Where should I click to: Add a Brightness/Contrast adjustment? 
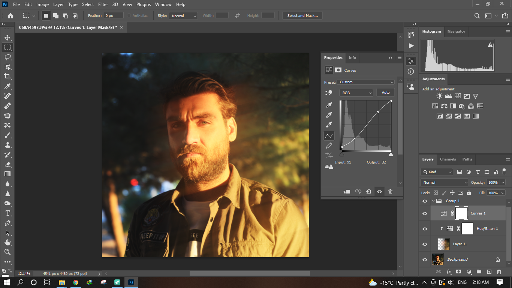tap(439, 96)
